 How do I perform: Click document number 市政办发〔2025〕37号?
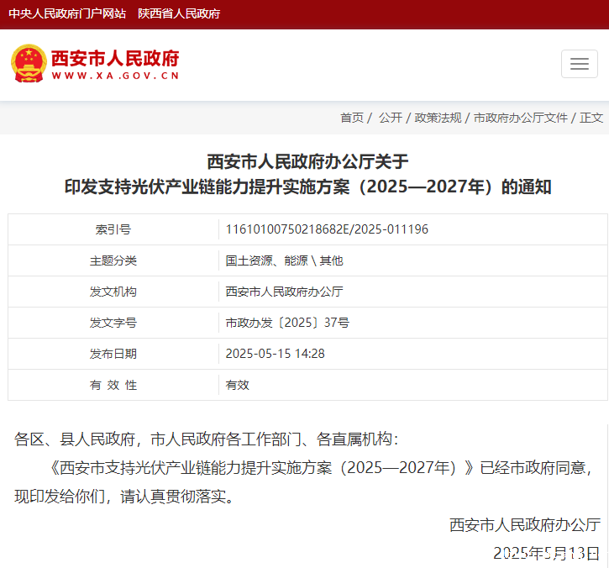click(x=287, y=323)
